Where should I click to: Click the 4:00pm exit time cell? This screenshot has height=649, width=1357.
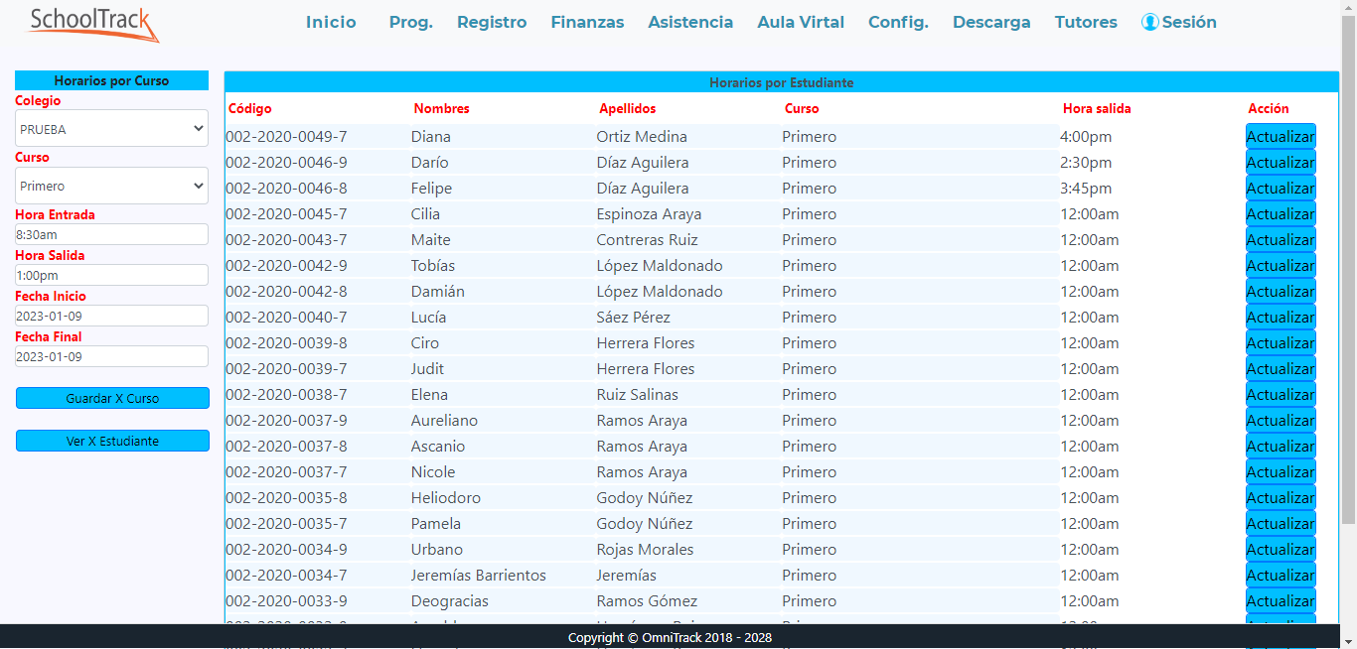tap(1086, 137)
